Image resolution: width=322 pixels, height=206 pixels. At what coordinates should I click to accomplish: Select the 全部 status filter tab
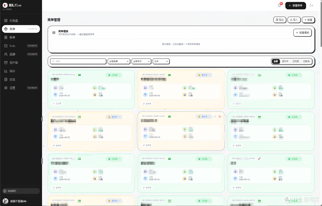coord(276,61)
